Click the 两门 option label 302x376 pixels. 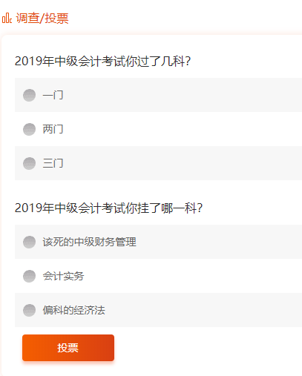[x=53, y=129]
